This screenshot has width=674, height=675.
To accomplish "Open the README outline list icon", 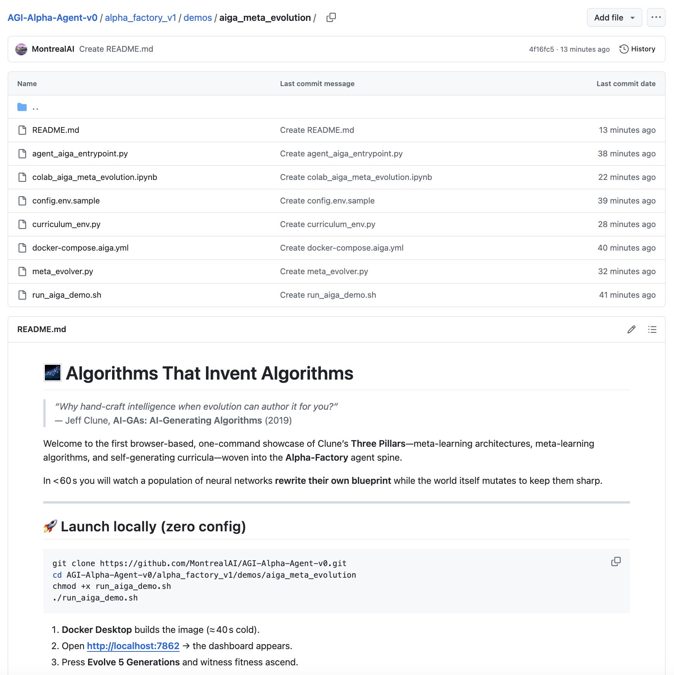I will (x=652, y=329).
